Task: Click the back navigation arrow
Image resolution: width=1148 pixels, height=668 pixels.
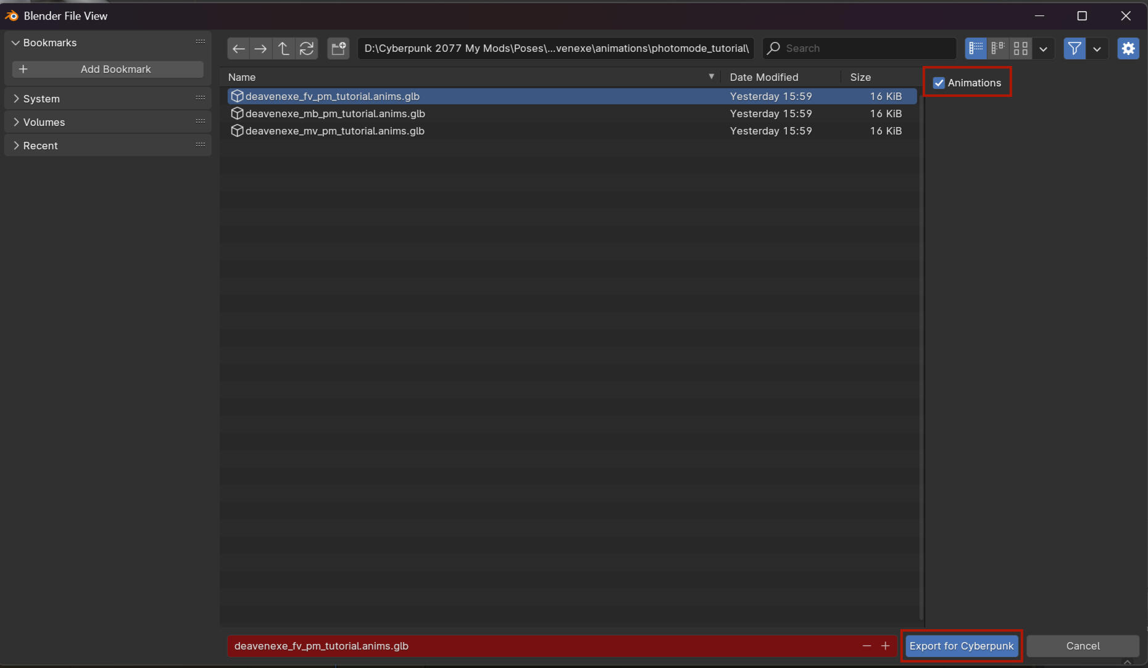Action: 239,48
